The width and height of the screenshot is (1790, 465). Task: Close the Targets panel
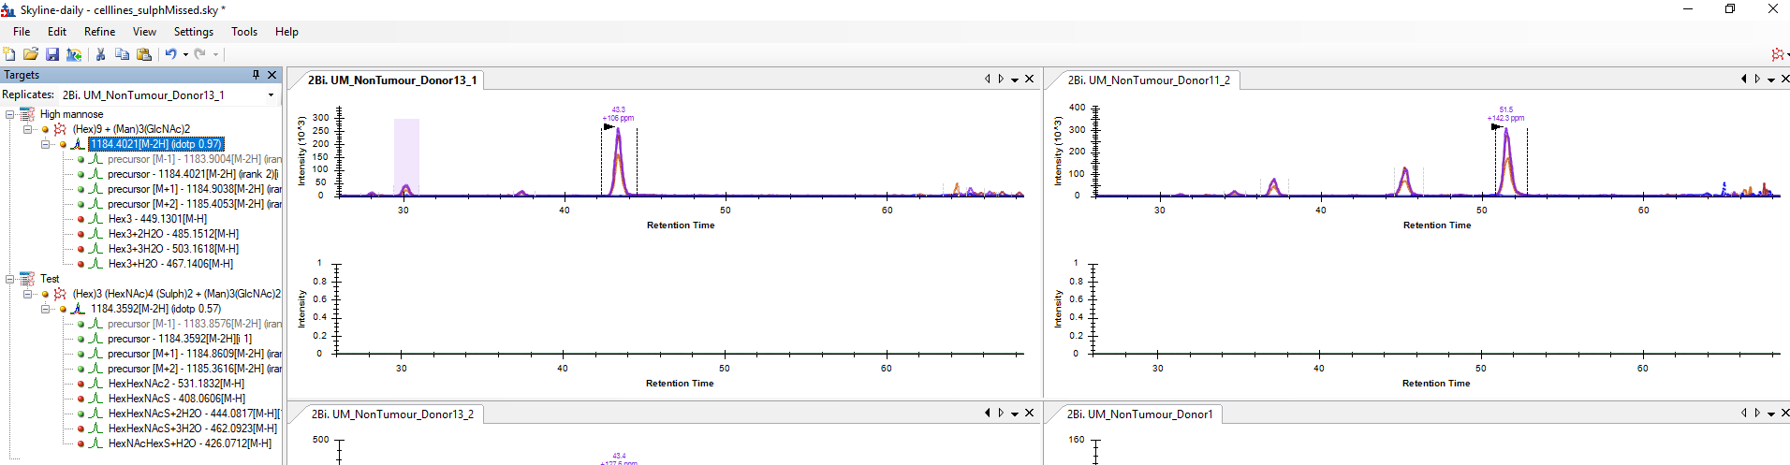tap(272, 75)
